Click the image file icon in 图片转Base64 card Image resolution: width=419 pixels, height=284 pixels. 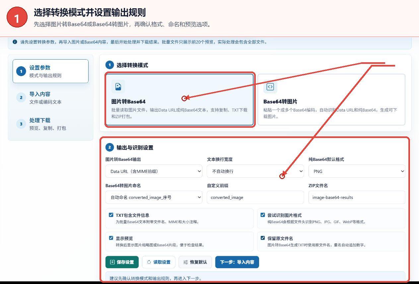pos(118,87)
